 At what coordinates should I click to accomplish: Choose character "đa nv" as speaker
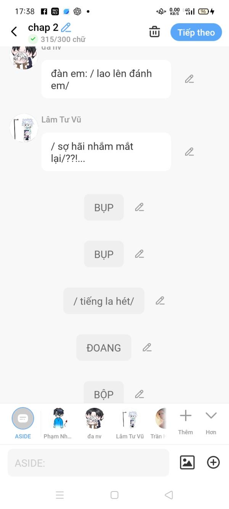tap(94, 423)
